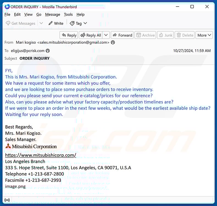Screen dimensions: 217x206
Task: Click the 333 S. Hope Street address line
Action: click(x=68, y=168)
